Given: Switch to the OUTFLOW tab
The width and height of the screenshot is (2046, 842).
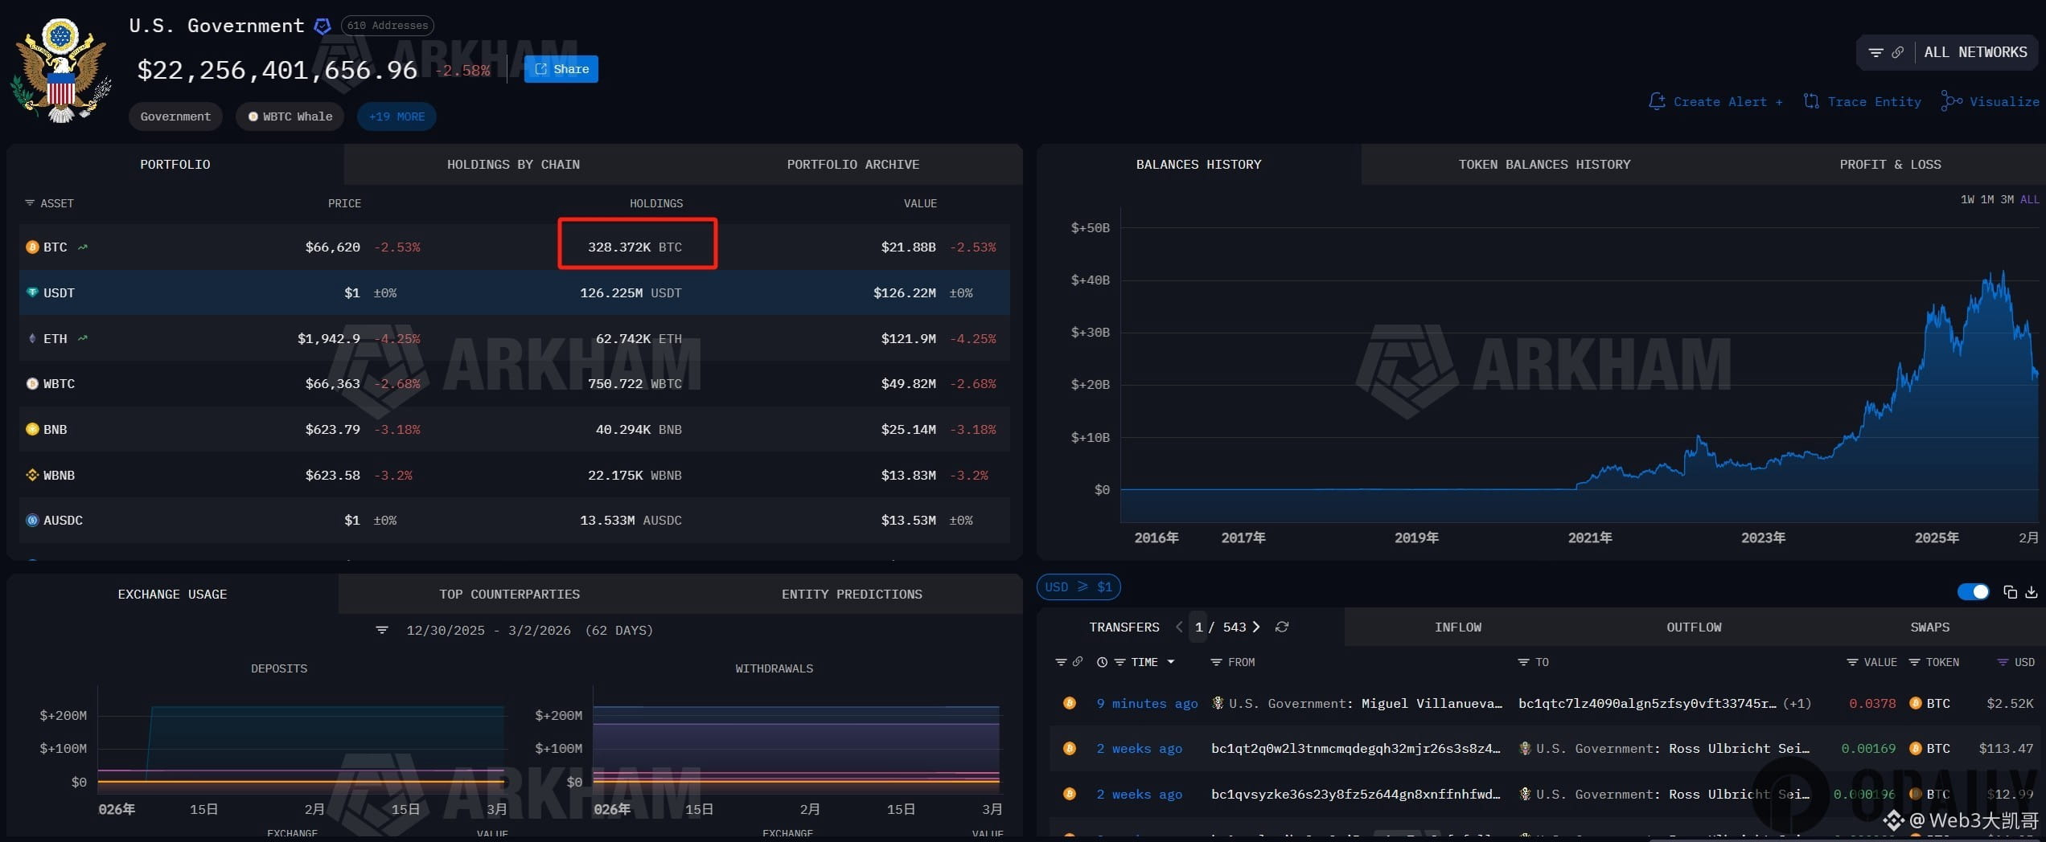Looking at the screenshot, I should 1694,627.
